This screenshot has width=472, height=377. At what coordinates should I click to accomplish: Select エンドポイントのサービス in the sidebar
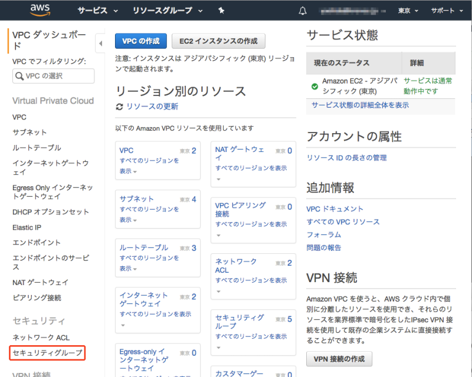coord(51,262)
